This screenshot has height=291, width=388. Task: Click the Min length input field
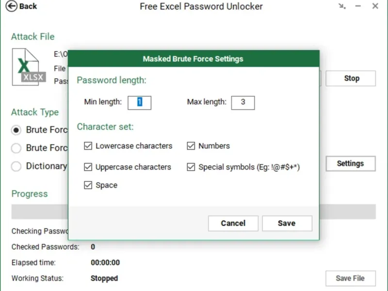coord(139,103)
